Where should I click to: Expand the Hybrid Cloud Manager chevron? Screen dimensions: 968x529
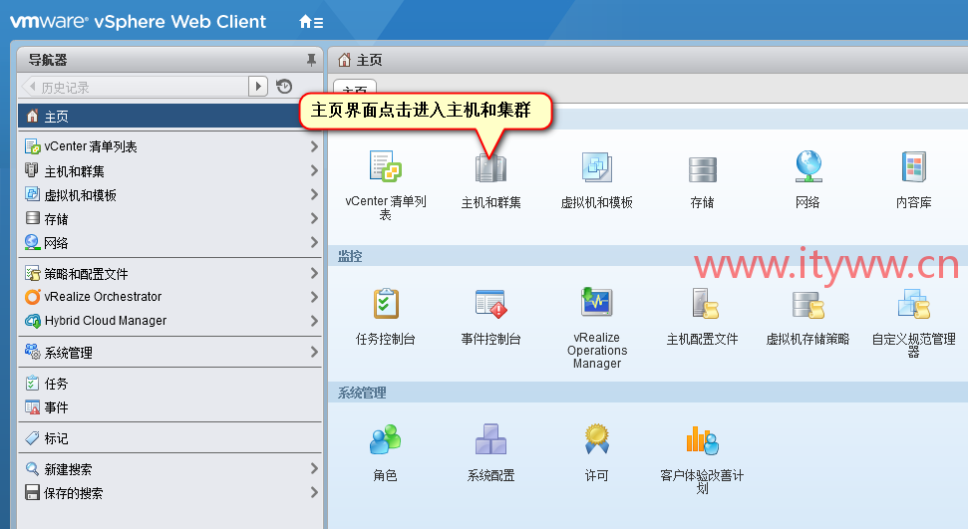[x=314, y=321]
